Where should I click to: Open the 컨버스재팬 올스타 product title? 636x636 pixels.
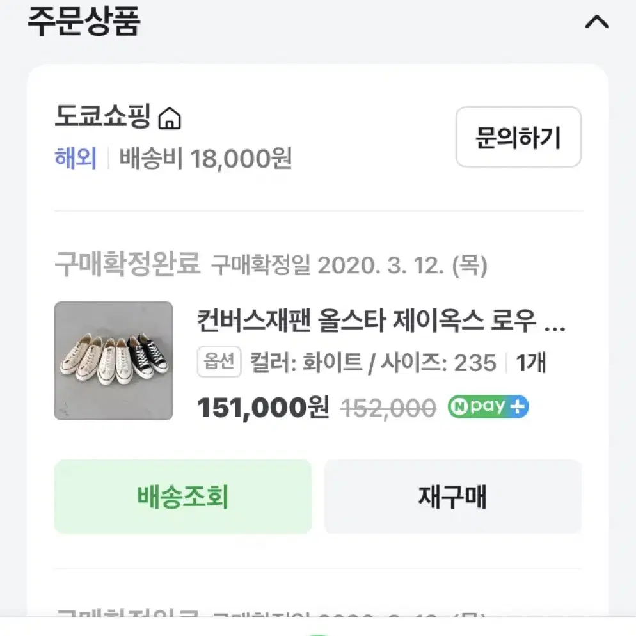[x=381, y=321]
